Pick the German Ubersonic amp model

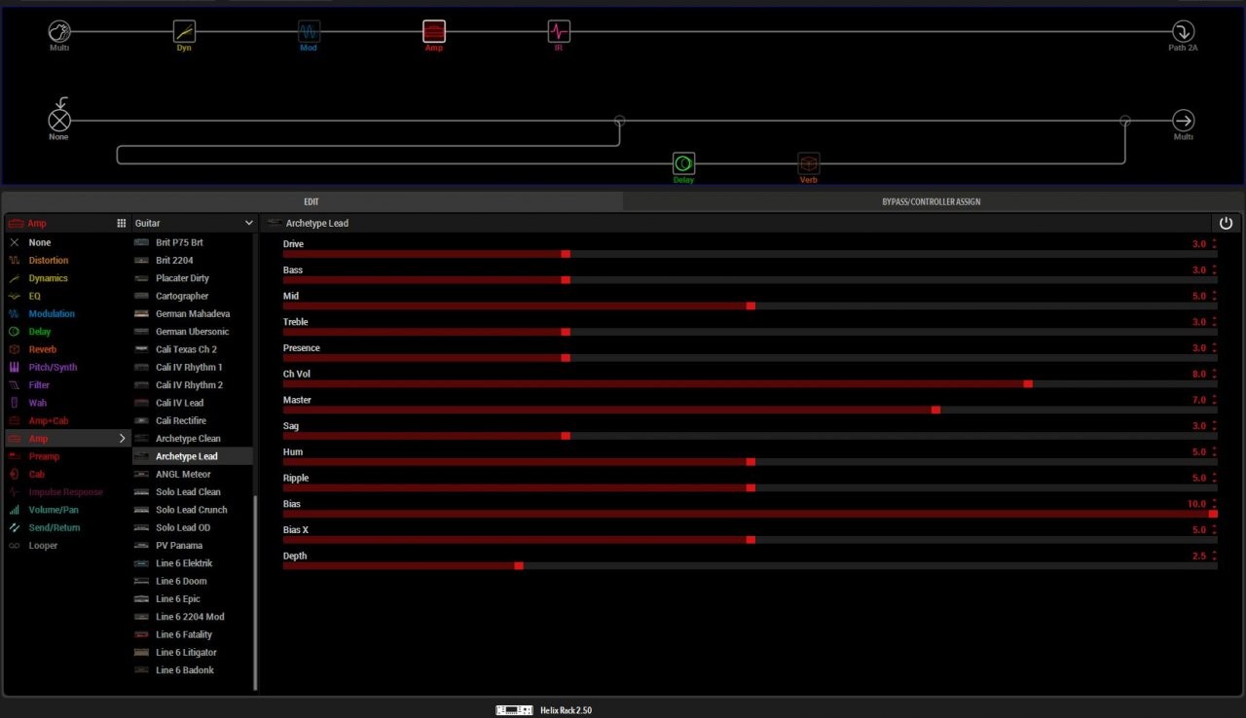[192, 332]
